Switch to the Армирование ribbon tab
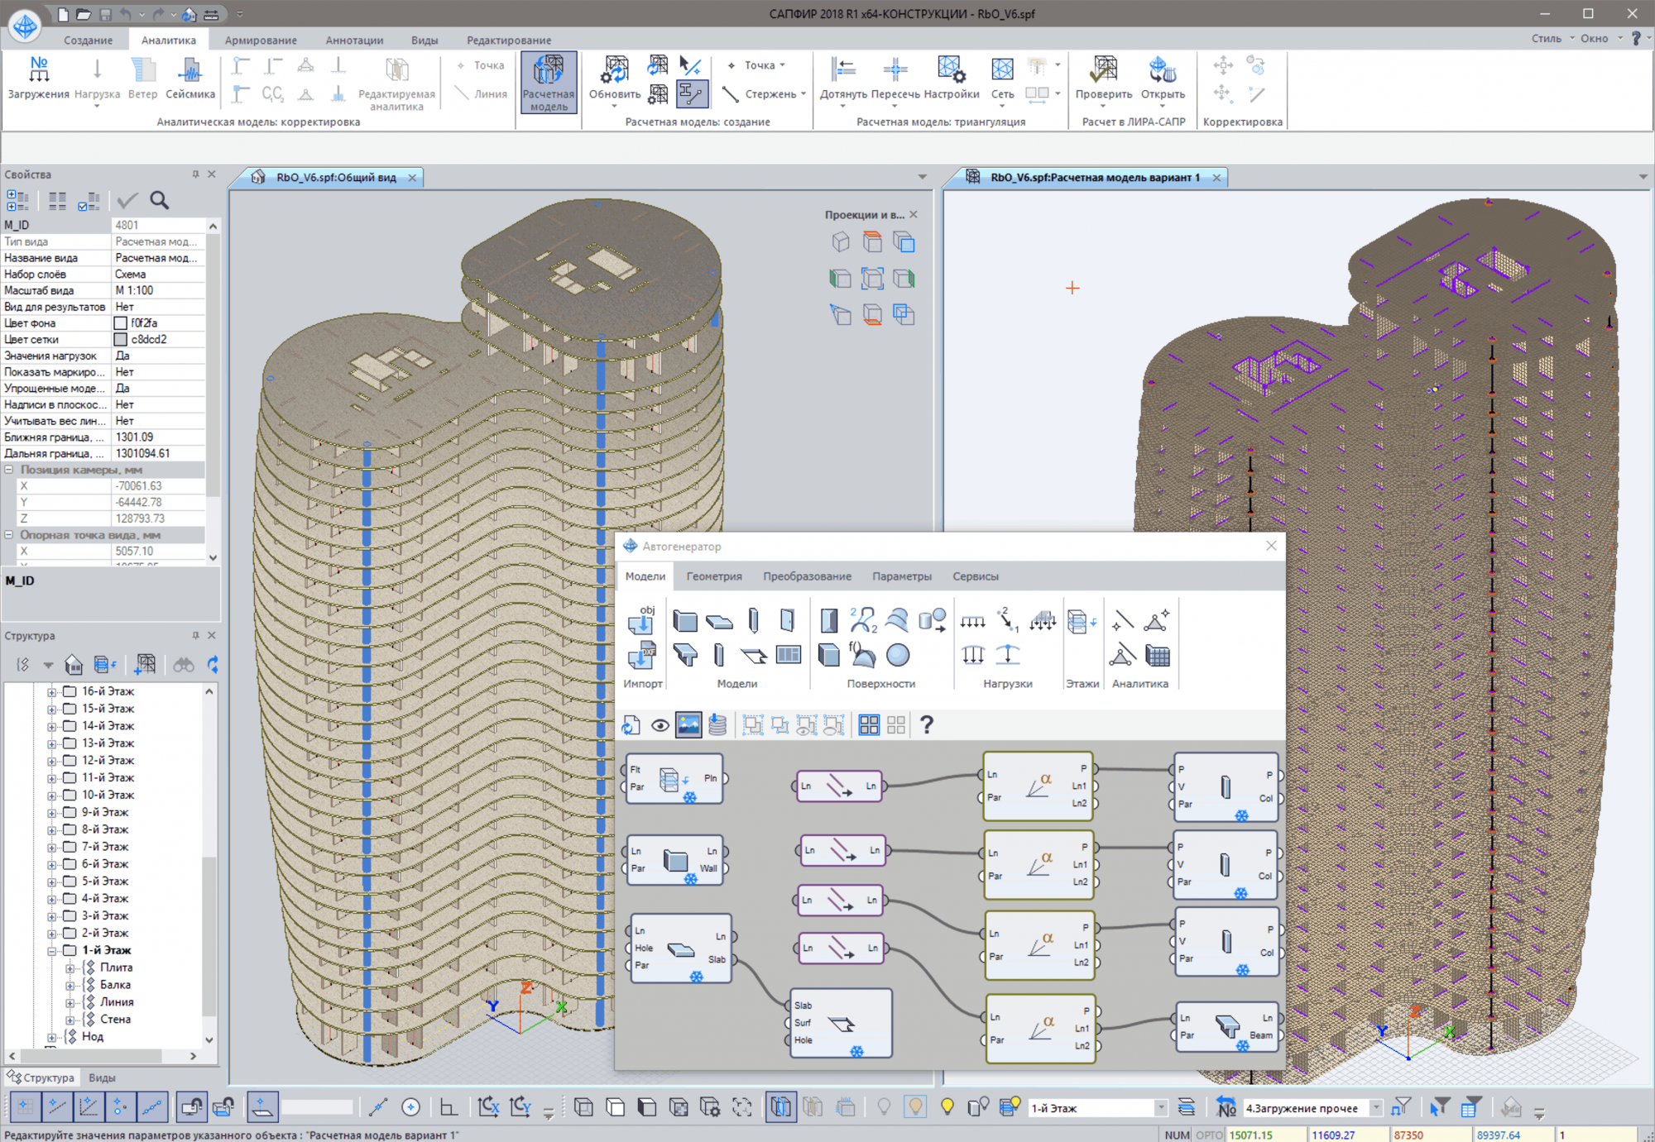The width and height of the screenshot is (1655, 1142). pos(261,40)
